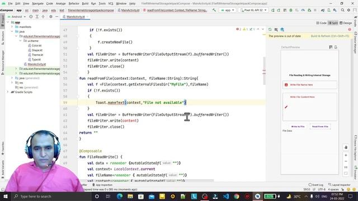The width and height of the screenshot is (358, 201).
Task: Open Color.kt in project tree
Action: click(35, 46)
